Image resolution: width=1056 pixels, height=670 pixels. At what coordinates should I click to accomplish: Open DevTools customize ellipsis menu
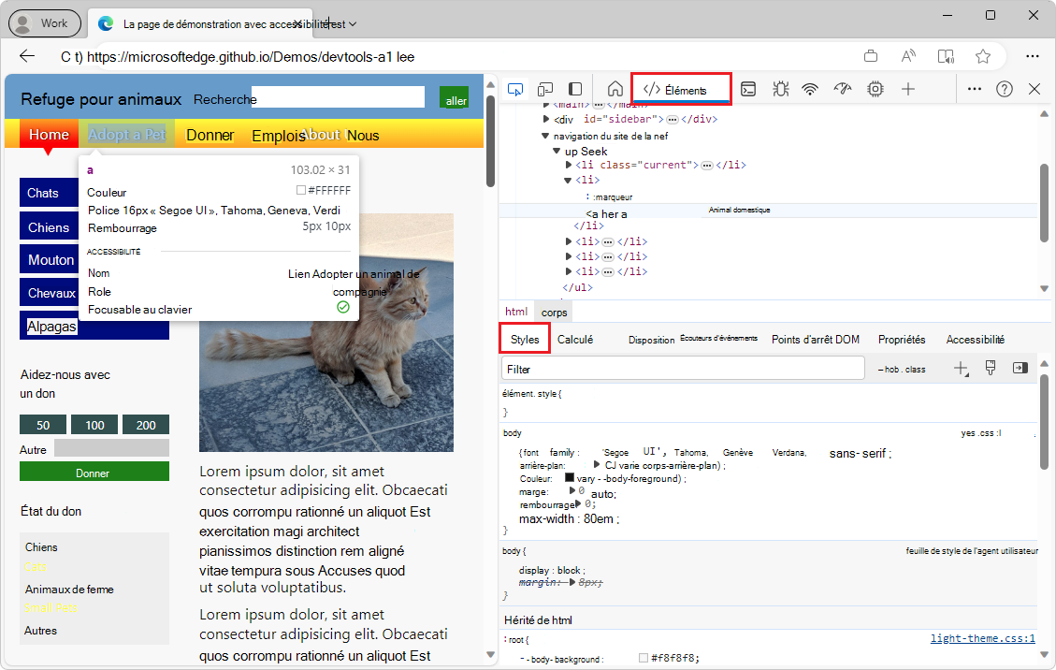(x=975, y=89)
